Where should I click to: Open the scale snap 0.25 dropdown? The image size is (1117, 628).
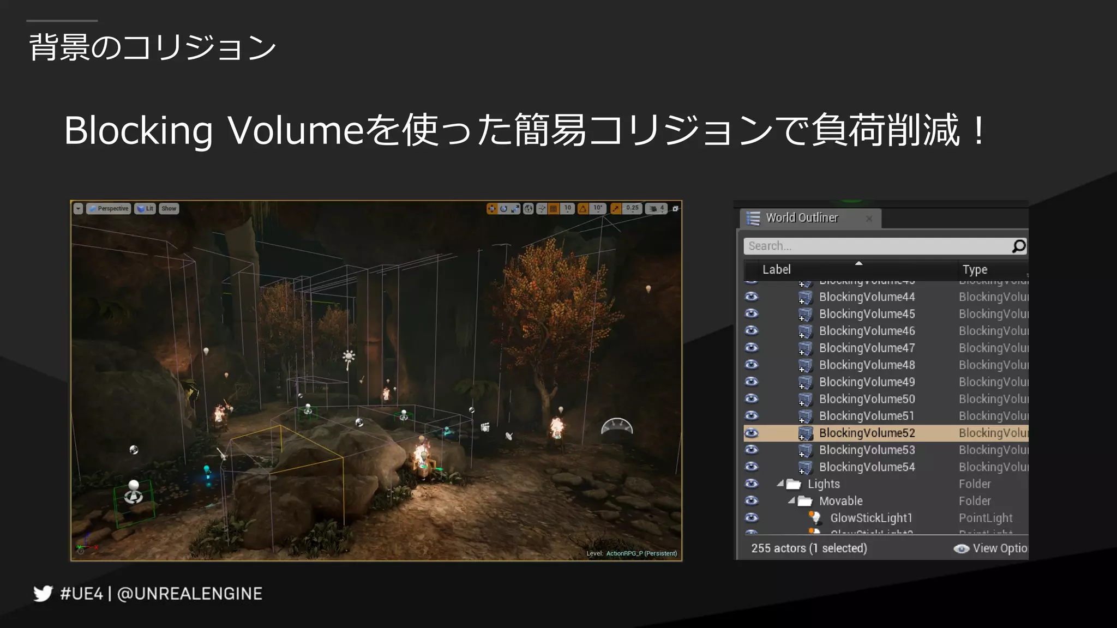[632, 208]
